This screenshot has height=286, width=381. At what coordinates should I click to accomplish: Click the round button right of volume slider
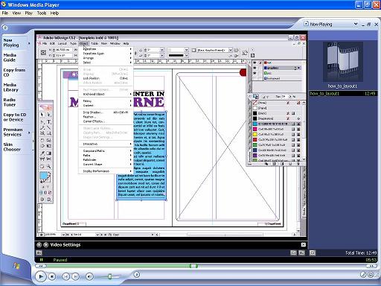136,275
